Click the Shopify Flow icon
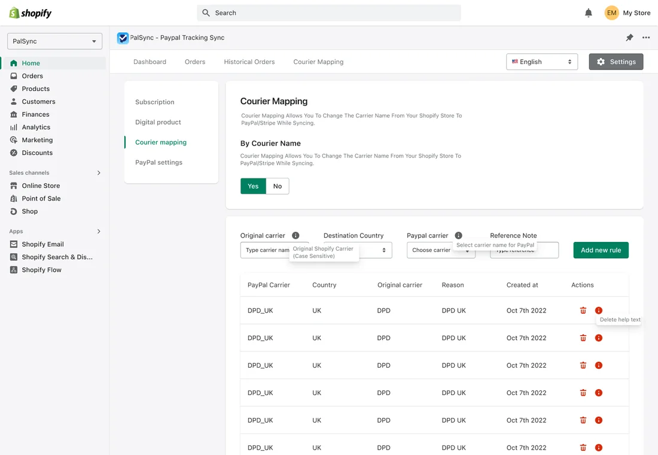 click(x=14, y=270)
